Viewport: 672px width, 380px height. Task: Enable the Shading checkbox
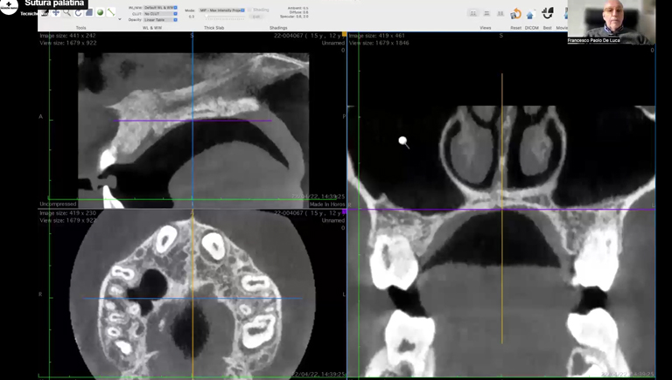pos(249,10)
